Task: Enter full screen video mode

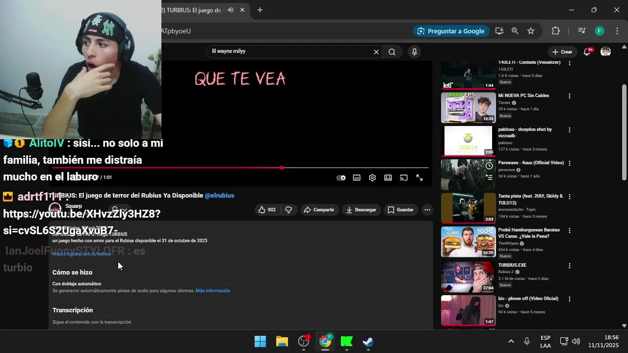Action: [419, 178]
